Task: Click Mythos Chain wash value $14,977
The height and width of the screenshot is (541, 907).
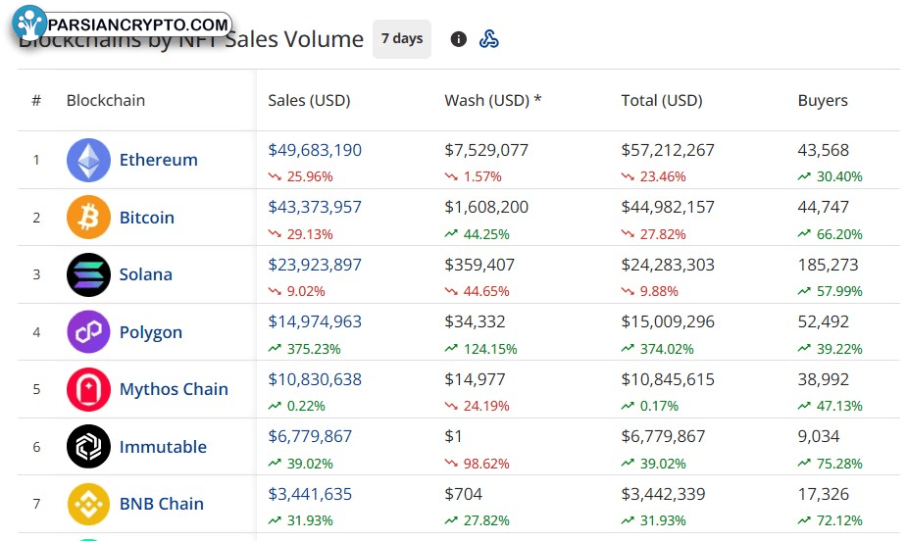Action: coord(475,379)
